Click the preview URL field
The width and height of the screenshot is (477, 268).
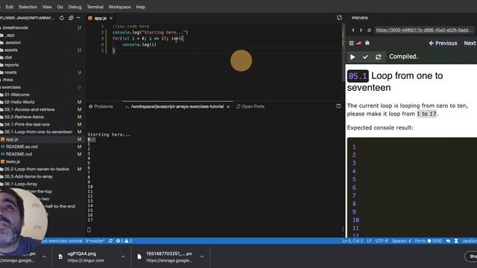click(424, 30)
